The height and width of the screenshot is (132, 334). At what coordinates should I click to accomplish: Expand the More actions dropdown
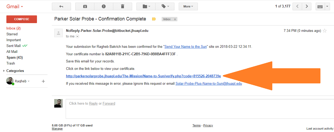coord(188,6)
